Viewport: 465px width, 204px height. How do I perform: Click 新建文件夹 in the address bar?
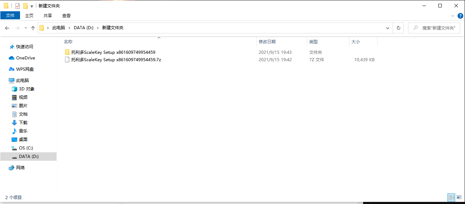[x=113, y=28]
